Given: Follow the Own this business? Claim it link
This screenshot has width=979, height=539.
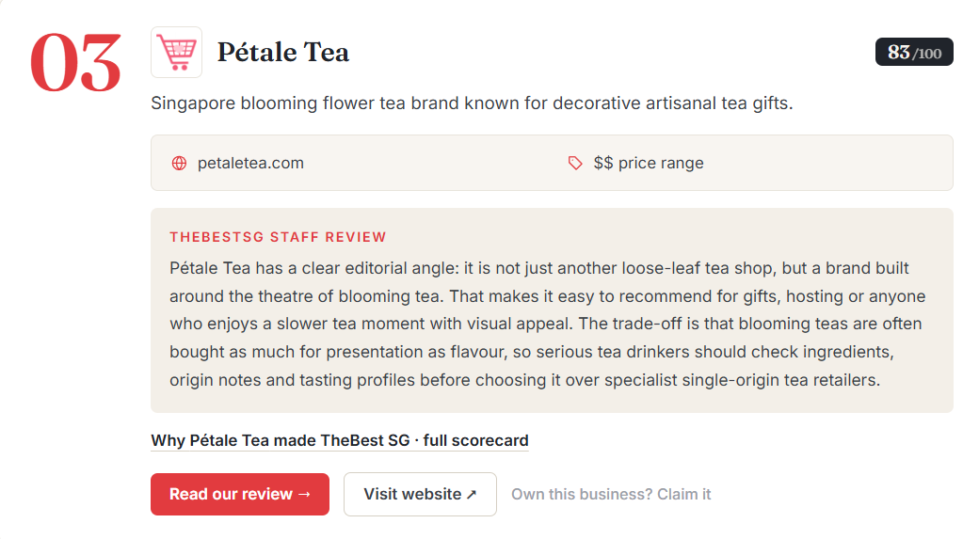Looking at the screenshot, I should tap(611, 494).
